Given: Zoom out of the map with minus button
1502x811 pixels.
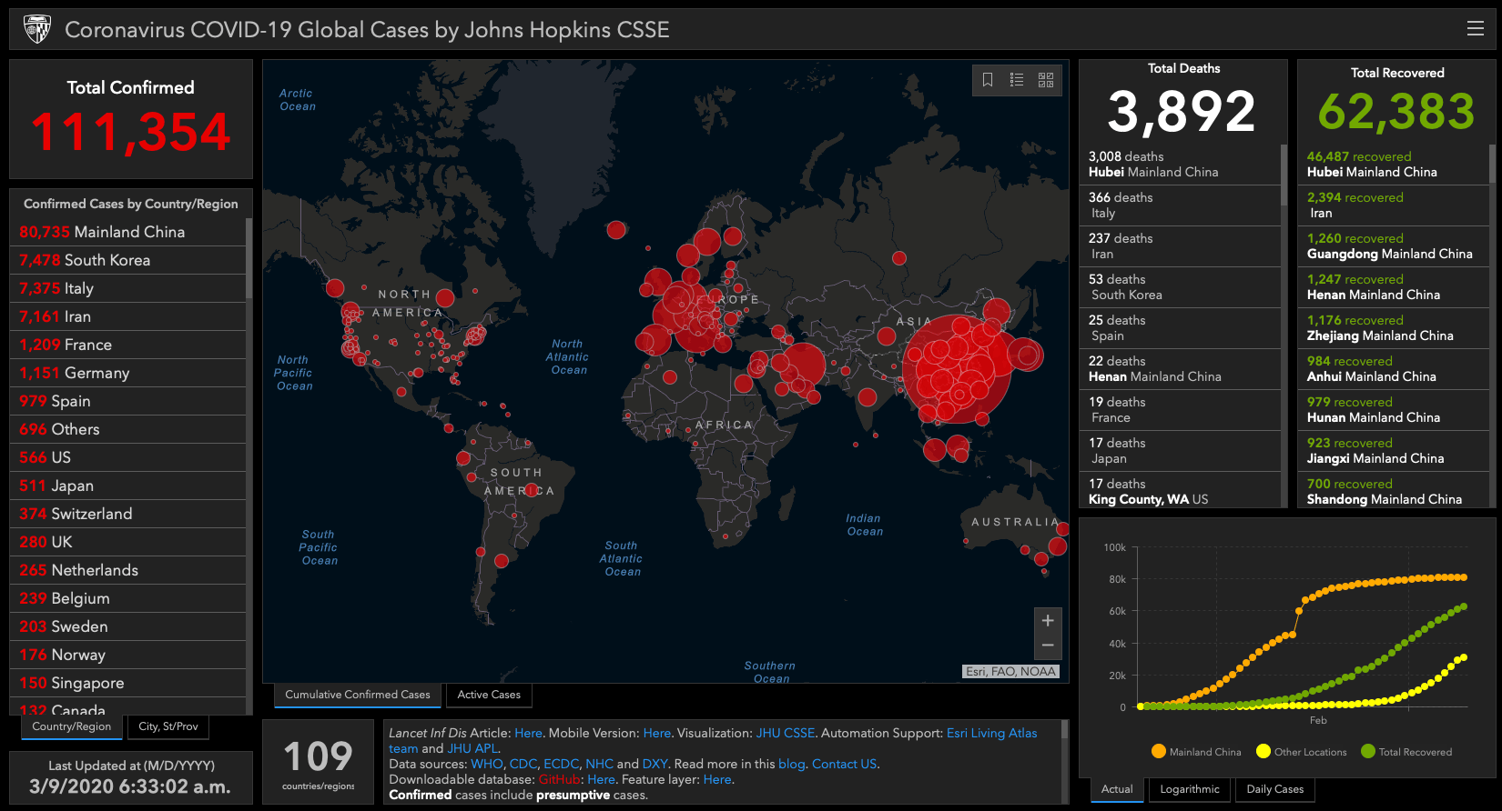Looking at the screenshot, I should pos(1048,646).
